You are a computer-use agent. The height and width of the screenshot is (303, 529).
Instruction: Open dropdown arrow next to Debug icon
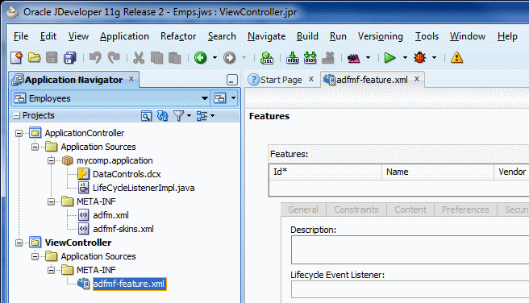point(434,58)
